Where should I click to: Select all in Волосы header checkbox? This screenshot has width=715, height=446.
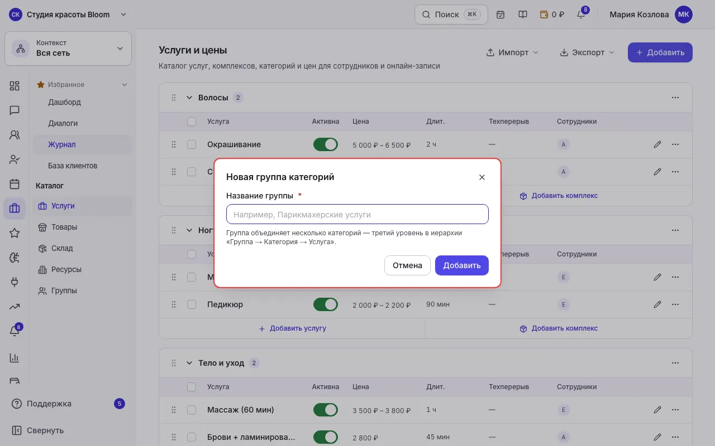pos(192,122)
